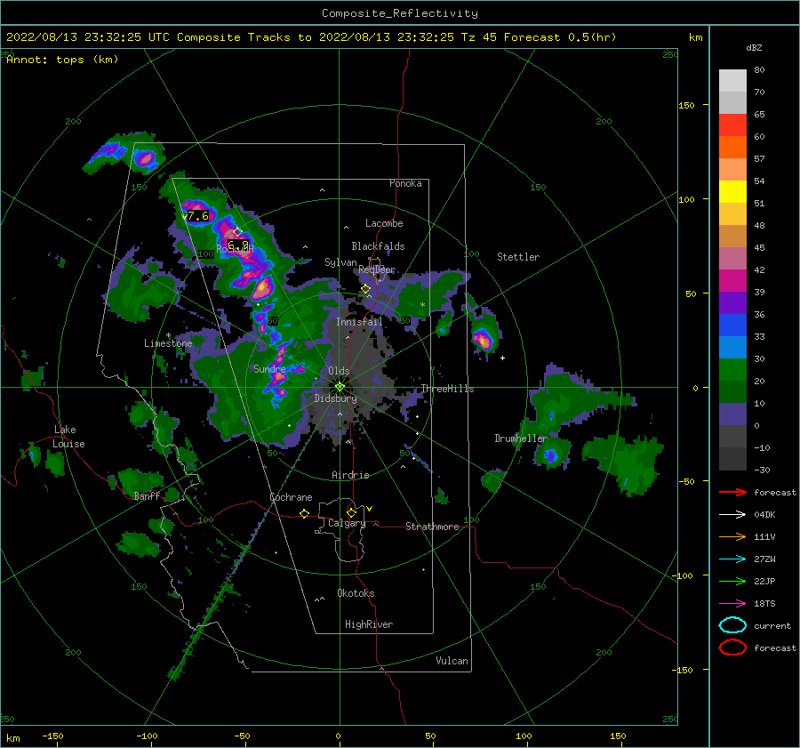Viewport: 800px width, 748px height.
Task: Click the 18TS legend label
Action: (764, 604)
